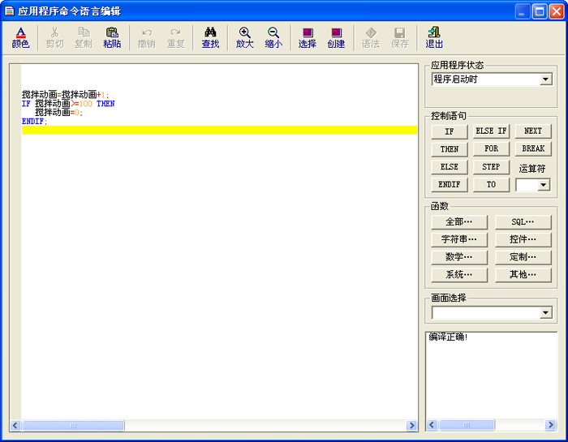Click the 剪切 cut icon
568x442 pixels.
pos(54,37)
